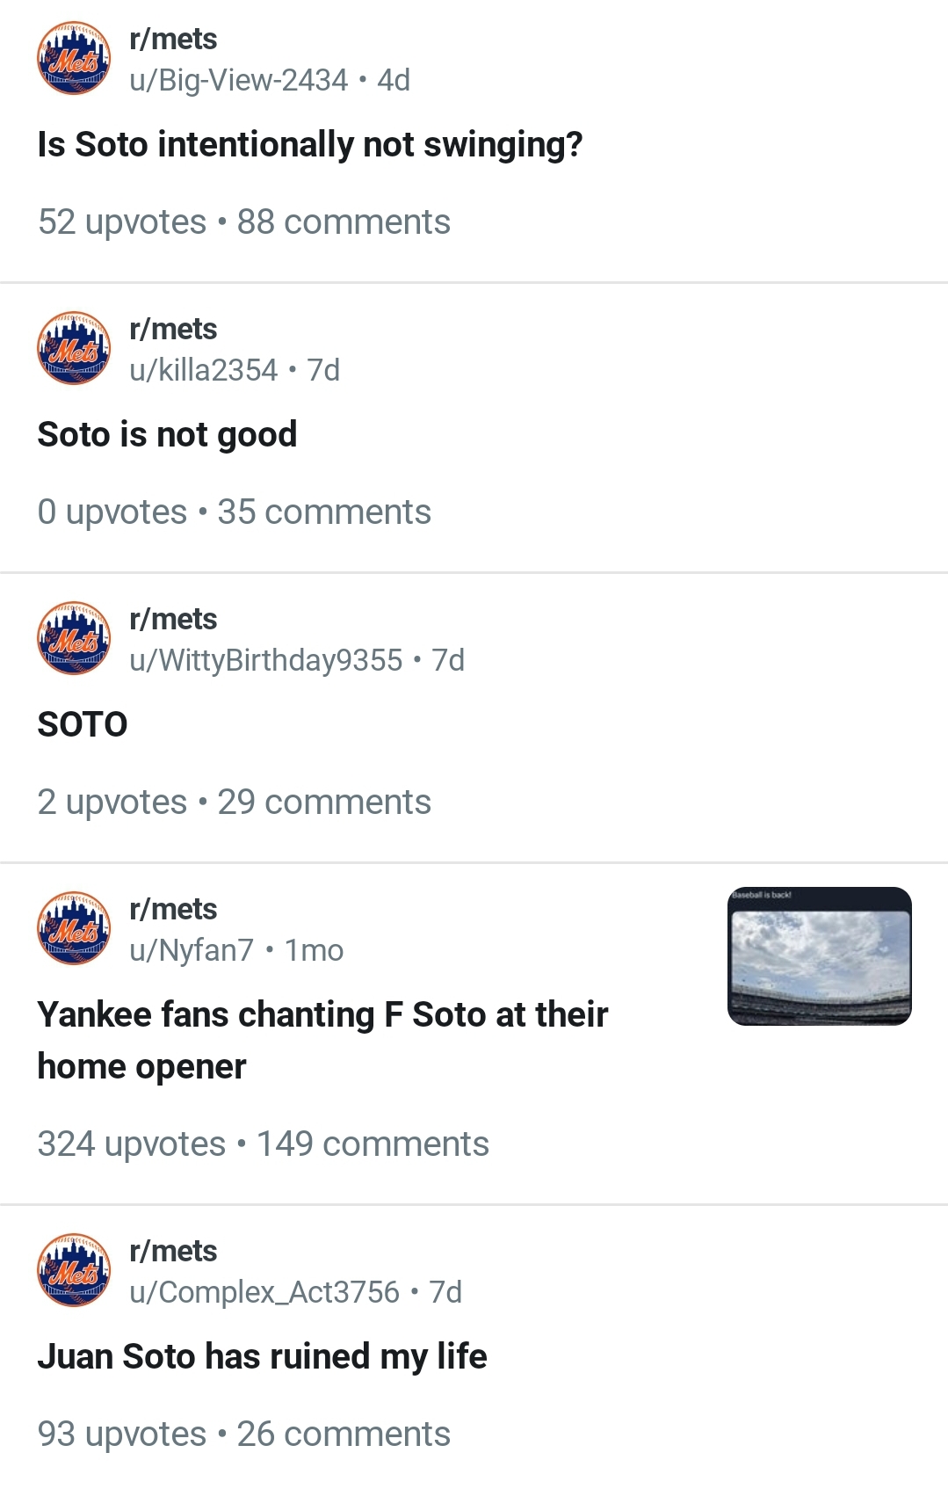Visit the u/WittyBirthday9355 profile
This screenshot has height=1489, width=948.
pyautogui.click(x=265, y=661)
